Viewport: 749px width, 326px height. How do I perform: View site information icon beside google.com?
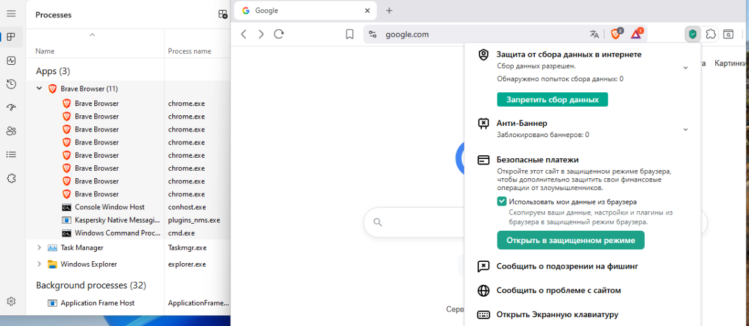click(x=373, y=34)
